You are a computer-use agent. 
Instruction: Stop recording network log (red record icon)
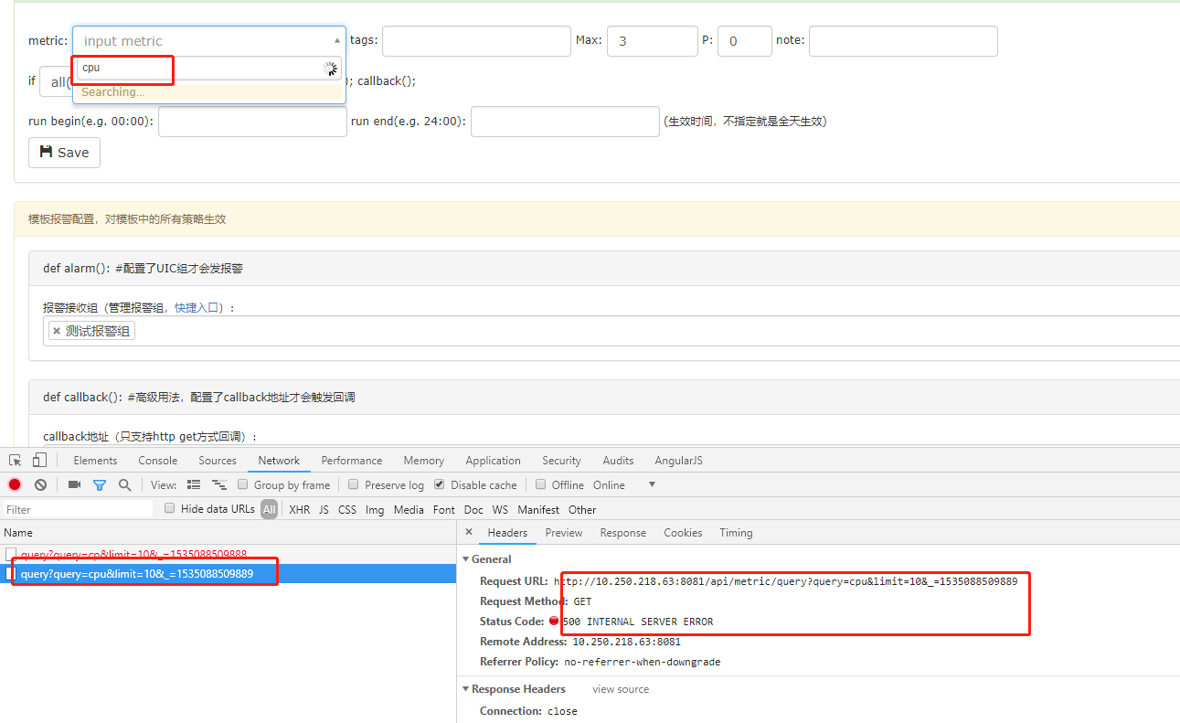(x=14, y=484)
